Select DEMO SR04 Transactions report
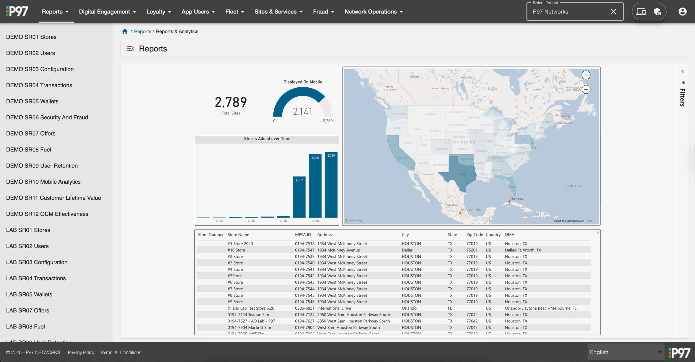Screen dimensions: 695x362 39,85
